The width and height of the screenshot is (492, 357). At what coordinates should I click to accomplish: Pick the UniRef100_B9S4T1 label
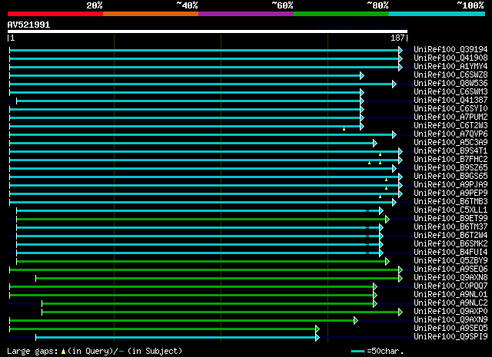(450, 151)
